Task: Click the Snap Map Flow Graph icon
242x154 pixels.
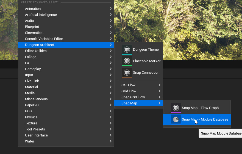Action: (176, 108)
